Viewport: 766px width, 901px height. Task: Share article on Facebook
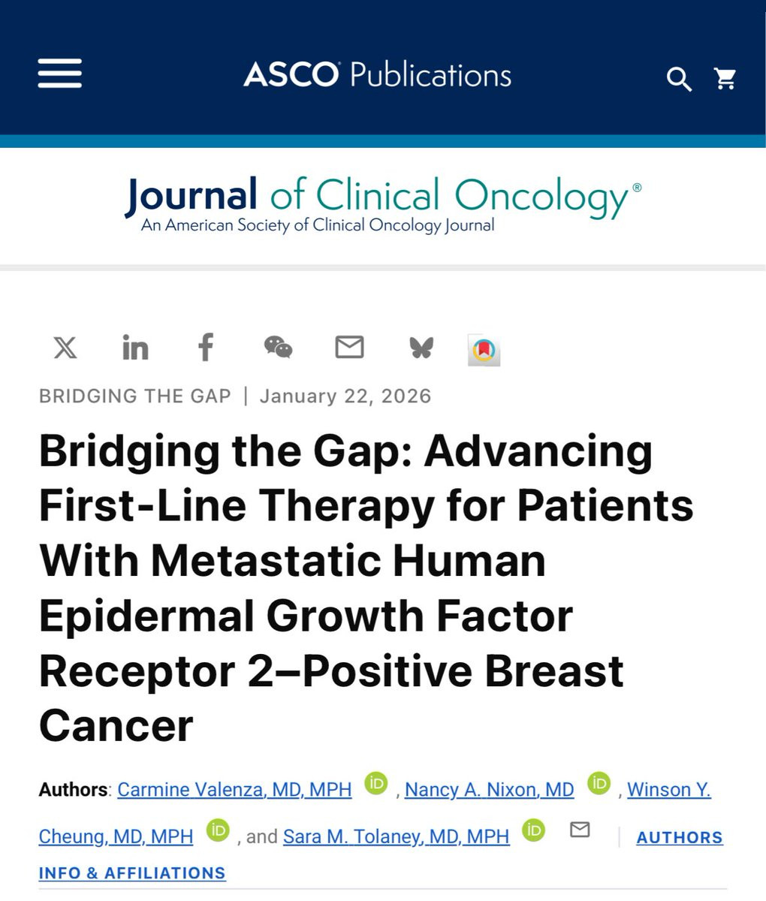coord(205,347)
